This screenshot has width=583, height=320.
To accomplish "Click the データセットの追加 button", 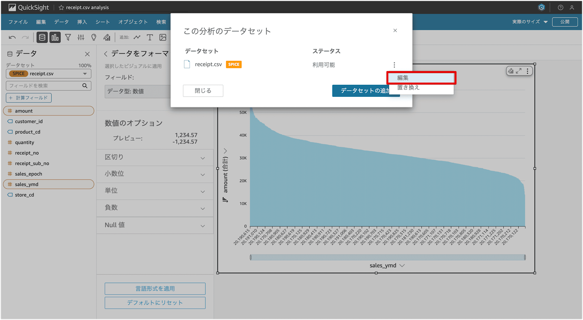I will [361, 91].
